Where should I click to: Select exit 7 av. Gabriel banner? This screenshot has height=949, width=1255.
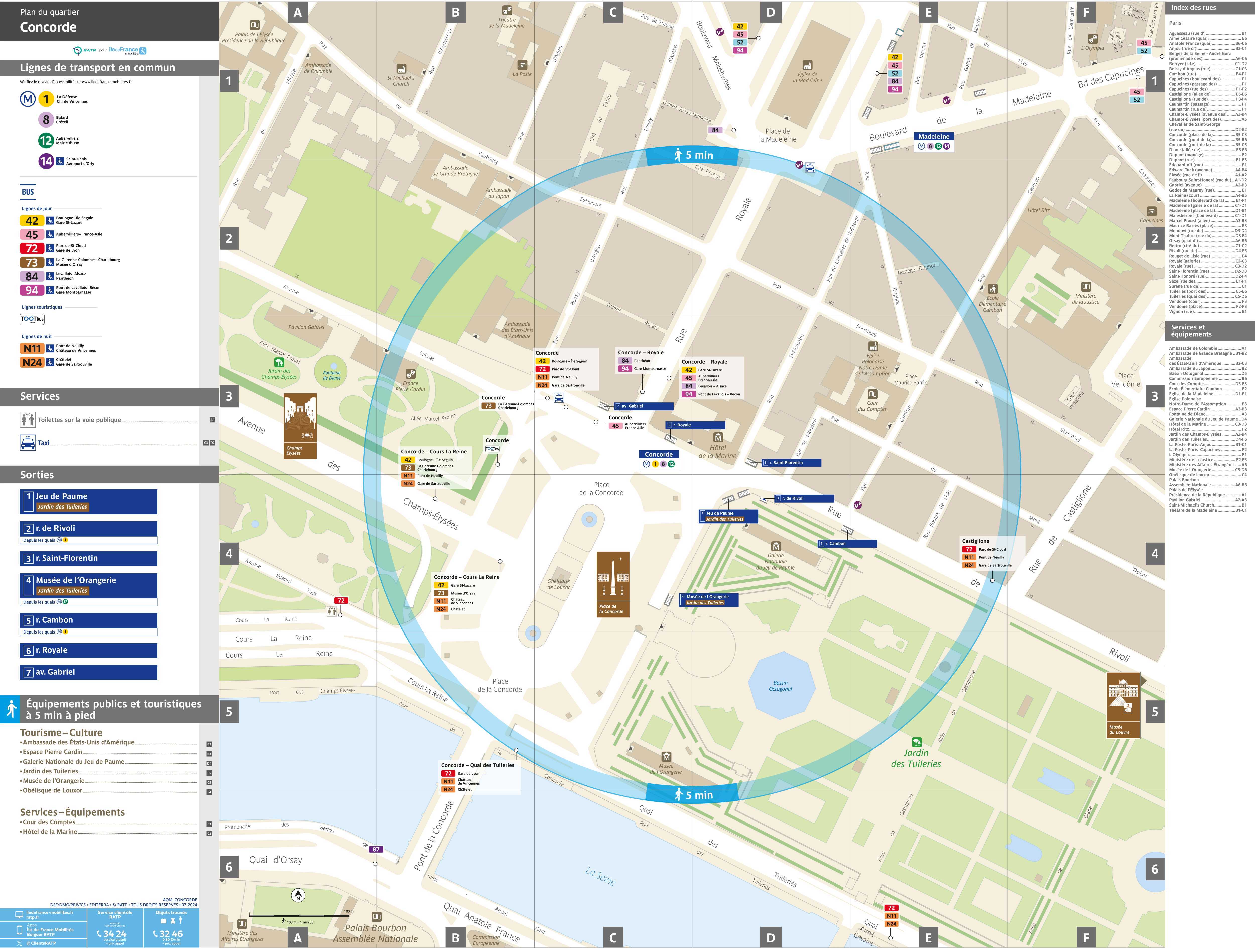click(x=88, y=672)
